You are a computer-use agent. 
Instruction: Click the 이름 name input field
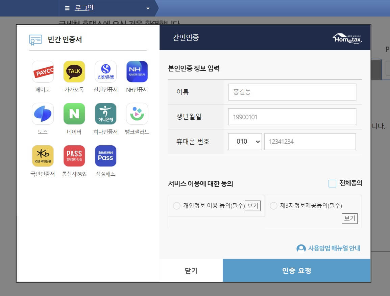[x=292, y=92]
